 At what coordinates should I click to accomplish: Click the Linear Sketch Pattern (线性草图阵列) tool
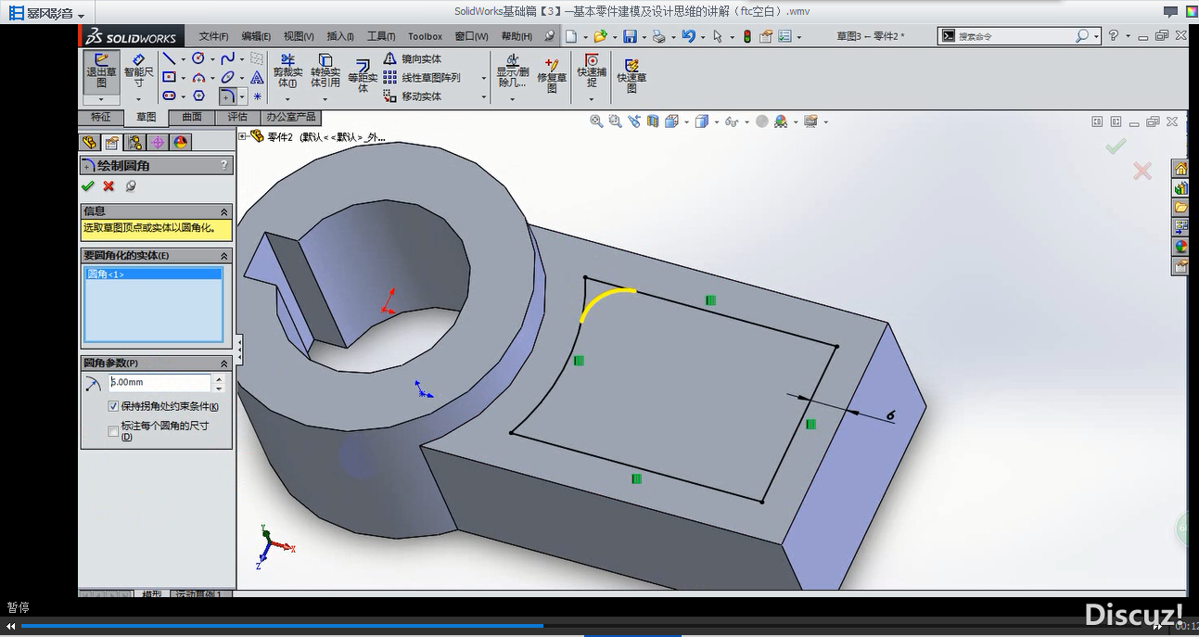pyautogui.click(x=422, y=78)
